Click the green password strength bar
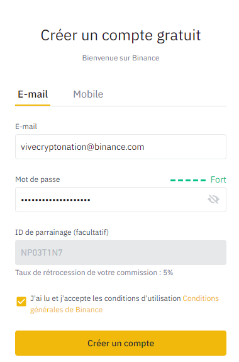239x362 pixels. [188, 180]
